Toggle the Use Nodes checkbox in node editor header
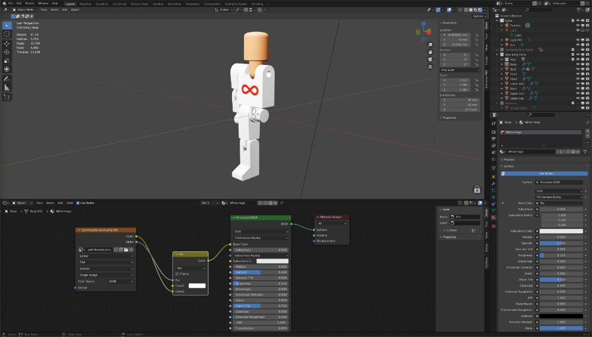Image resolution: width=592 pixels, height=337 pixels. pos(78,203)
